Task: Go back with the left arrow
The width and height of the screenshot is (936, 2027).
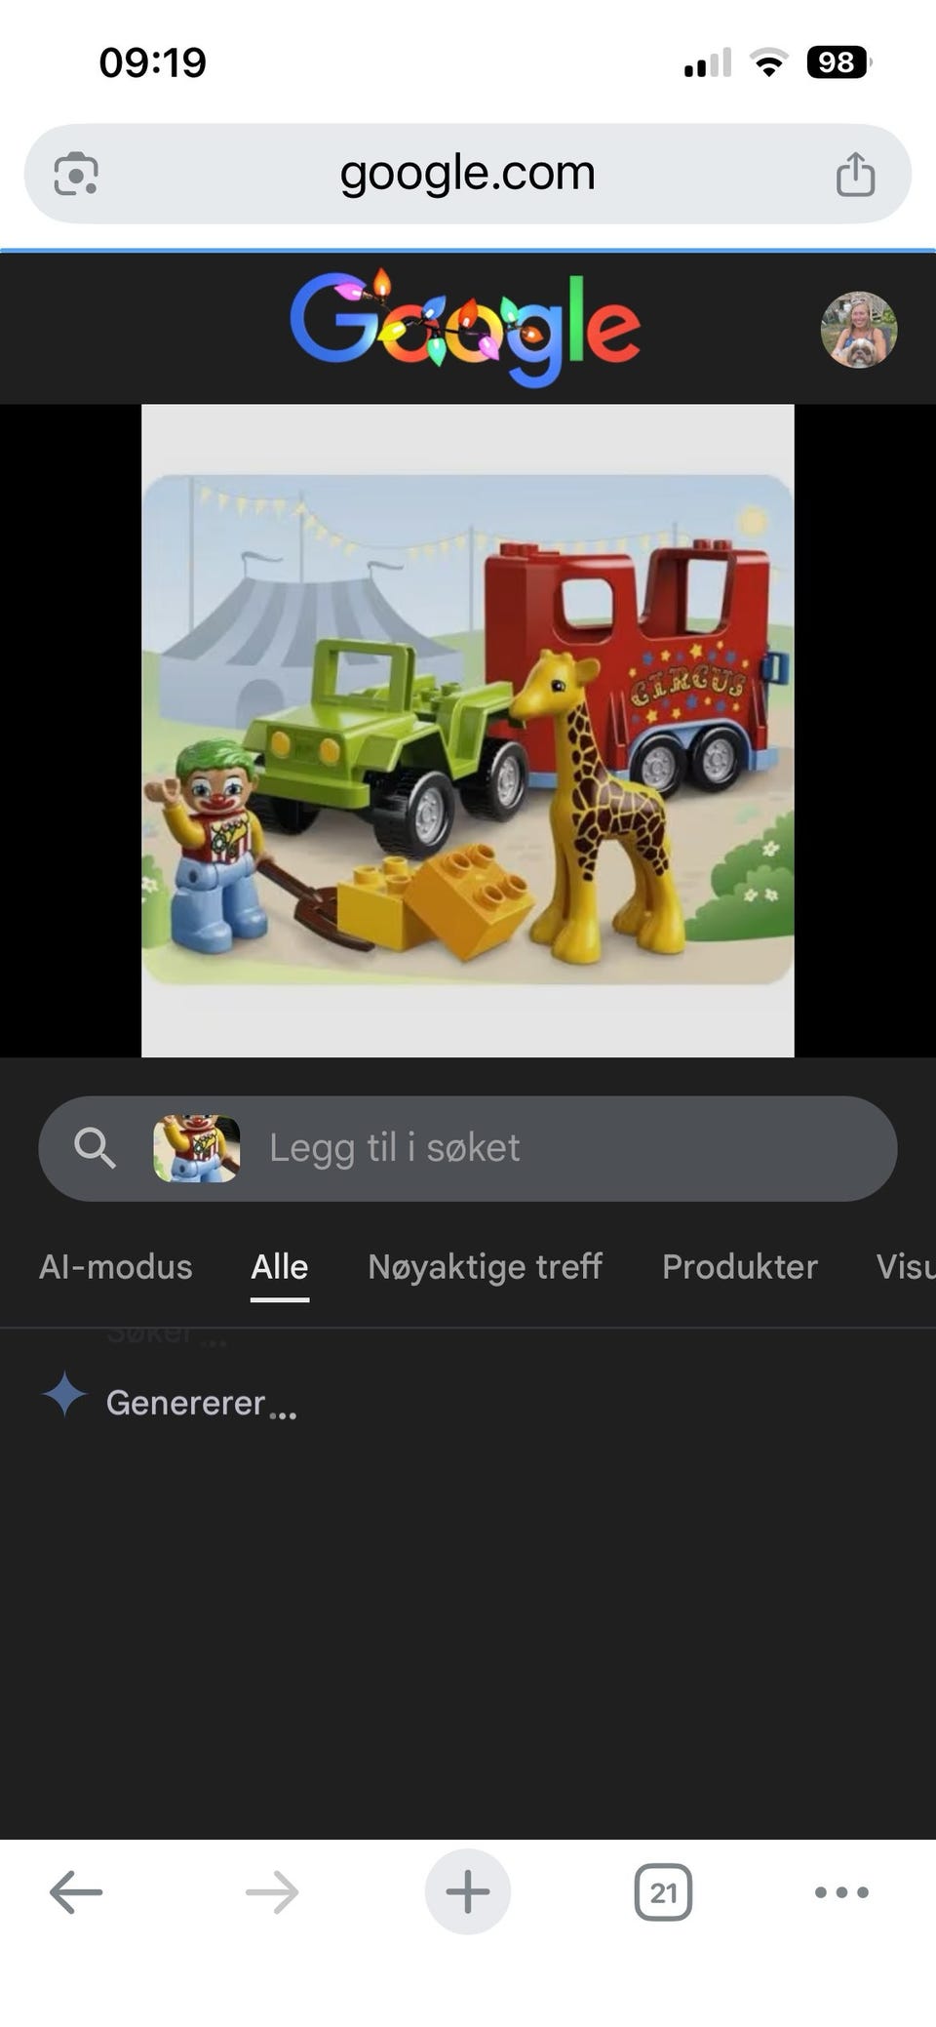Action: coord(76,1892)
